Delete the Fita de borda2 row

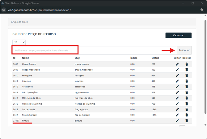pos(187,115)
